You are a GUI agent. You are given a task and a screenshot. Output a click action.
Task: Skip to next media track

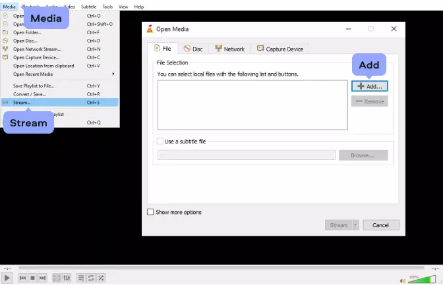pyautogui.click(x=42, y=278)
